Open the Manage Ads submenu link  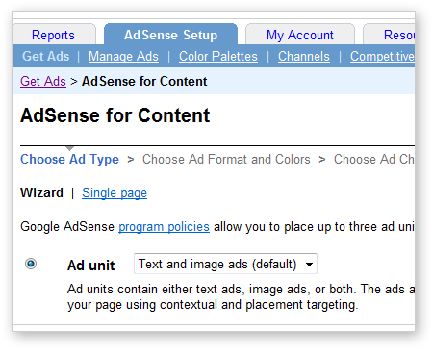click(123, 56)
